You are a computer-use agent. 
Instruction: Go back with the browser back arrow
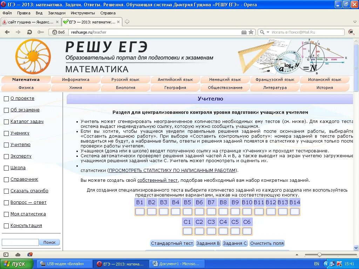pos(7,32)
